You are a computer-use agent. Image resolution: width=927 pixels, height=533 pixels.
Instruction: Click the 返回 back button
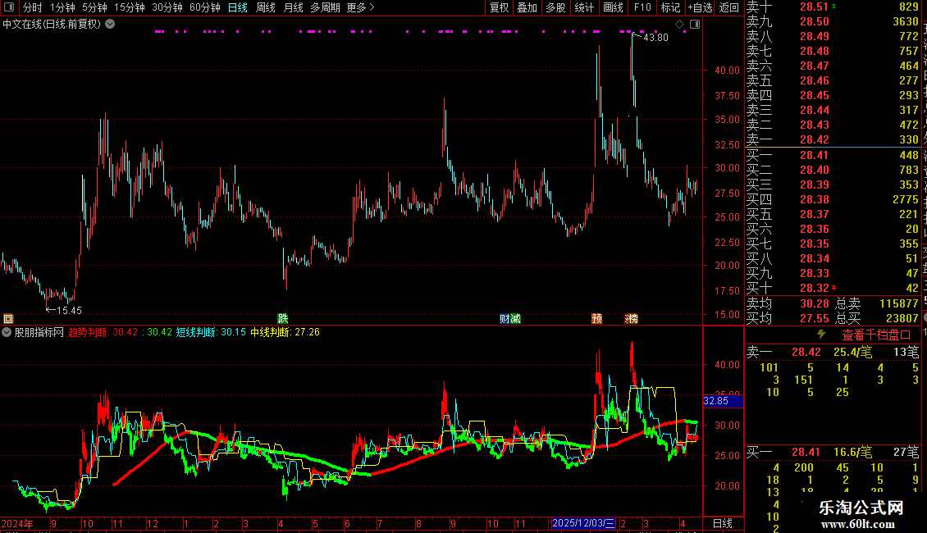pyautogui.click(x=729, y=7)
